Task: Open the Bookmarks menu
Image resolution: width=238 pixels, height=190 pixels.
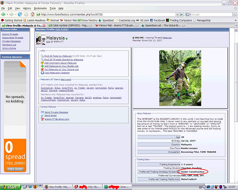Action: pyautogui.click(x=40, y=8)
